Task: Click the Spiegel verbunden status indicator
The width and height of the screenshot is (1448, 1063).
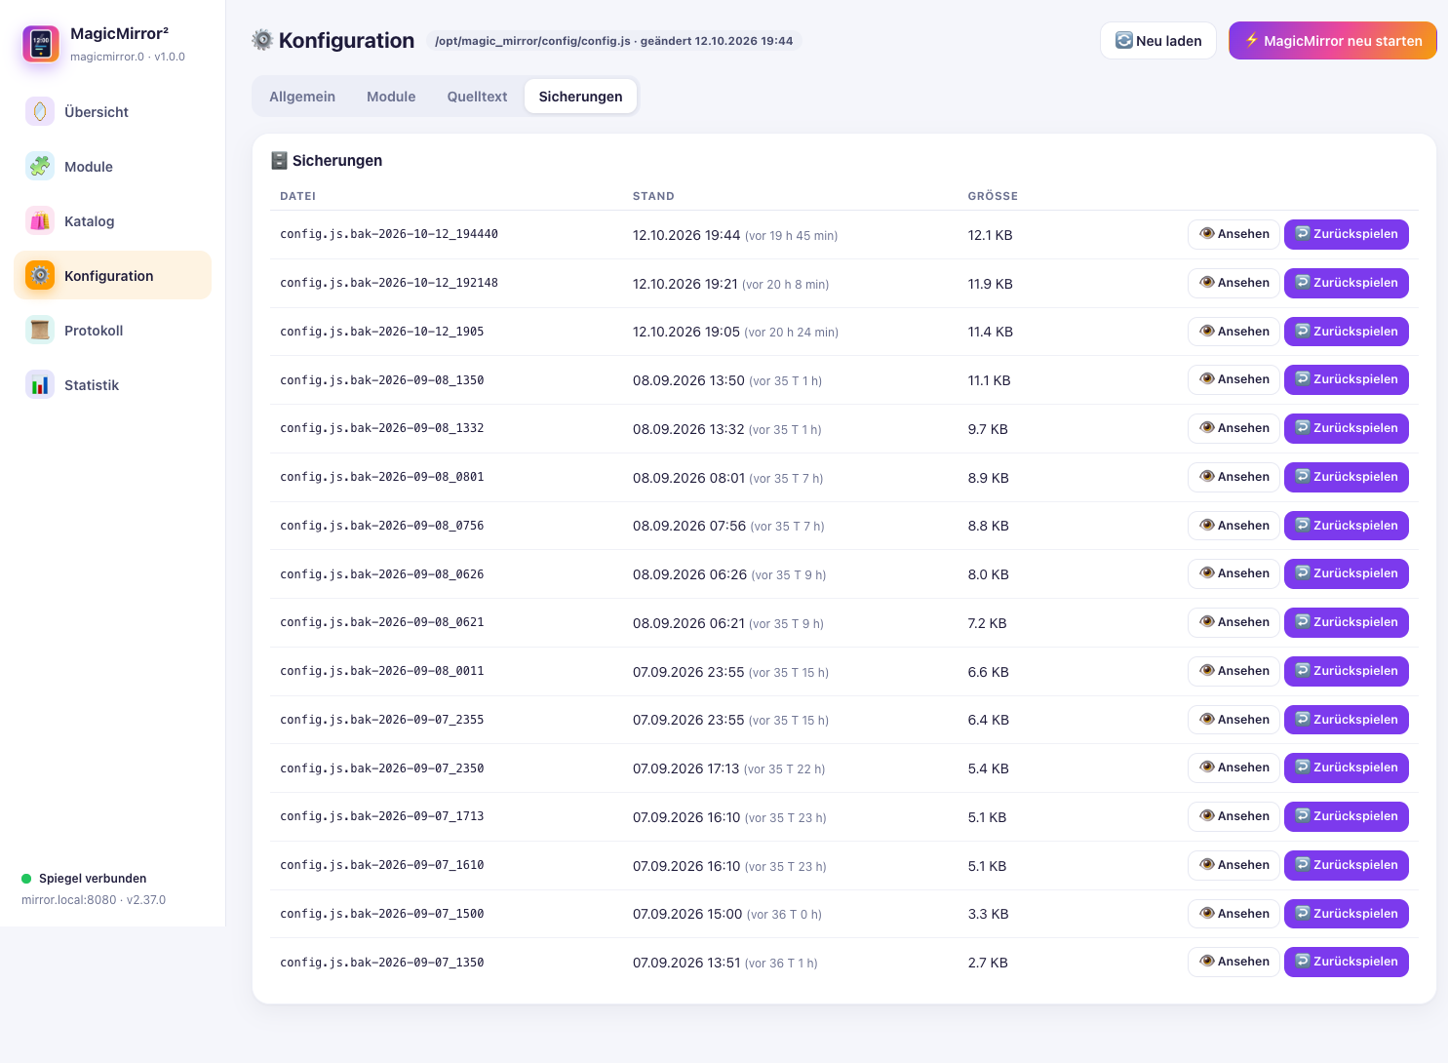Action: pyautogui.click(x=84, y=879)
